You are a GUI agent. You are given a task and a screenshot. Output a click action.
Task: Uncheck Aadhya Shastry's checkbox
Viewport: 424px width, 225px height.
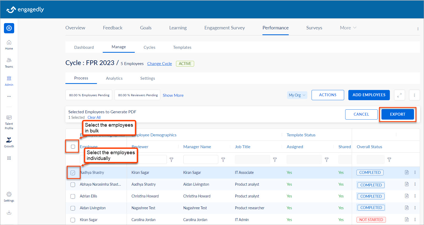[73, 173]
